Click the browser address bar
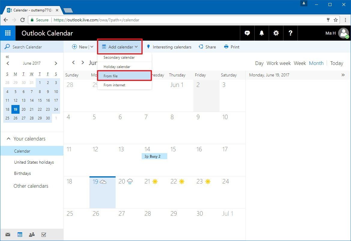 click(x=183, y=20)
